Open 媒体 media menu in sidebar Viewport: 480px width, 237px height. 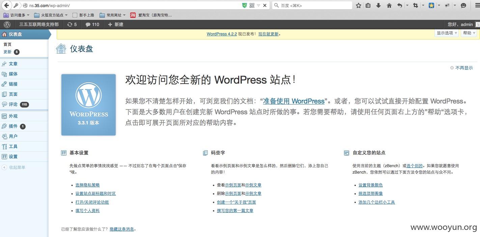pos(13,74)
